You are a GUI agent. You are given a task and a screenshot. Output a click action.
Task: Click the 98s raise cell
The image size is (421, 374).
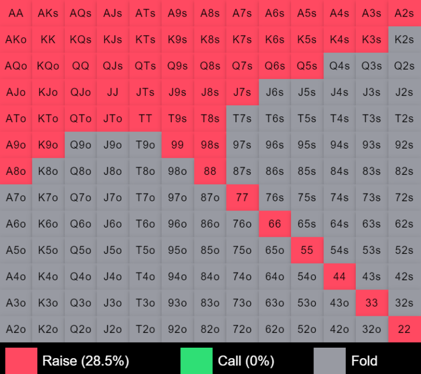click(210, 145)
